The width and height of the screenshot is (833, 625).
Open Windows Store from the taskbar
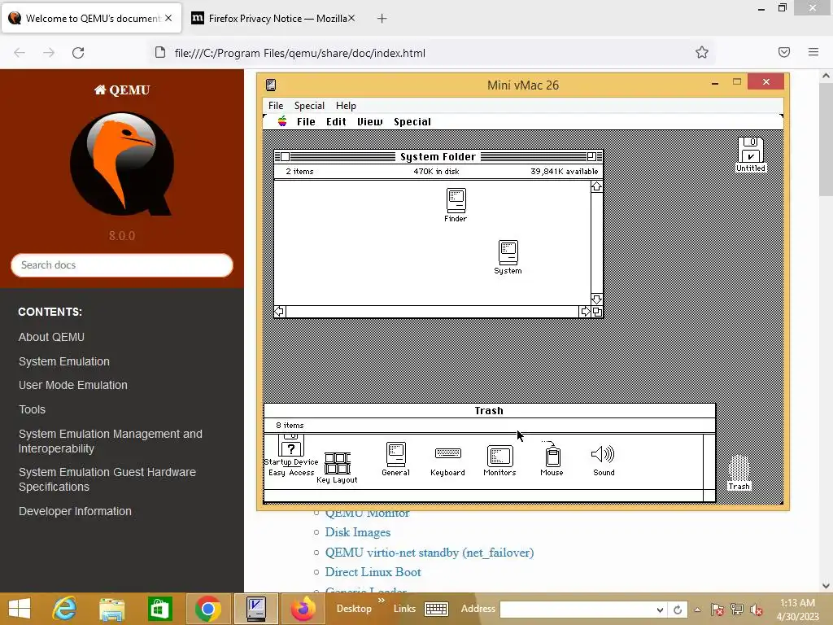pyautogui.click(x=160, y=609)
